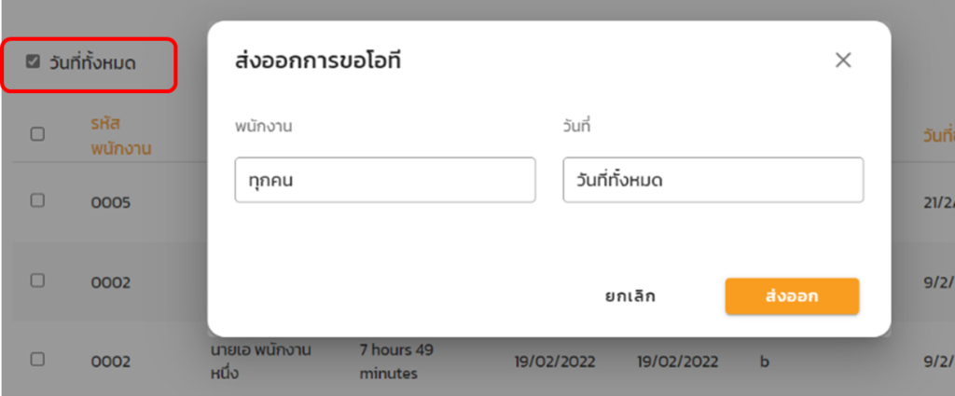Check the box for employee 0005 row
955x396 pixels.
click(x=37, y=200)
